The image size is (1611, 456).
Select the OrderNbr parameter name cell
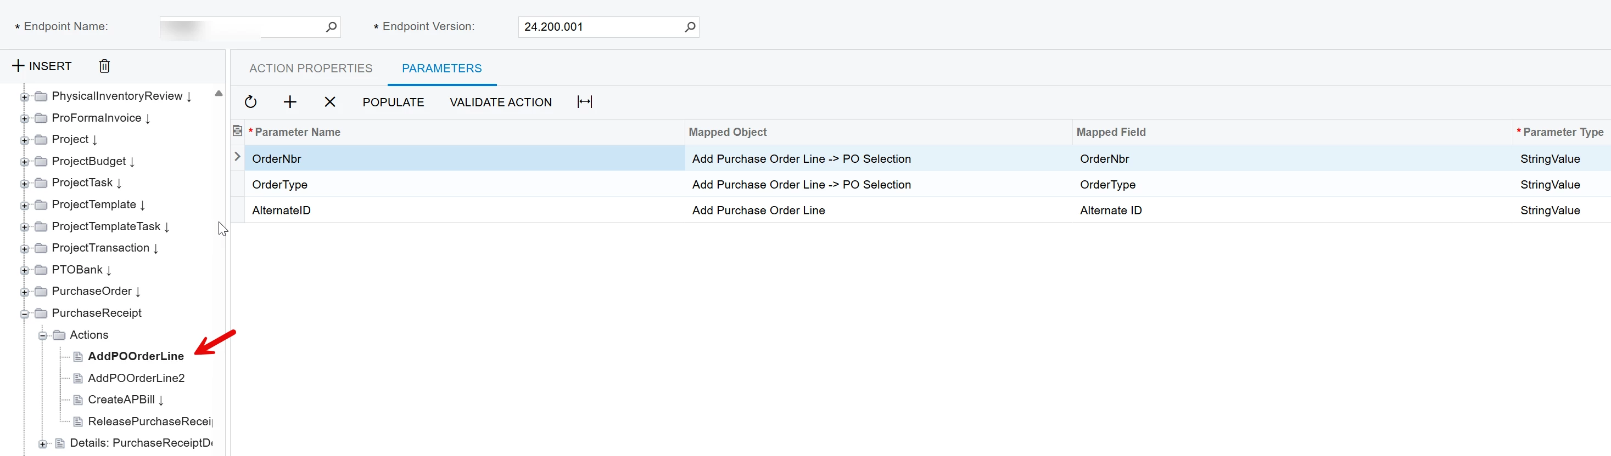[464, 158]
